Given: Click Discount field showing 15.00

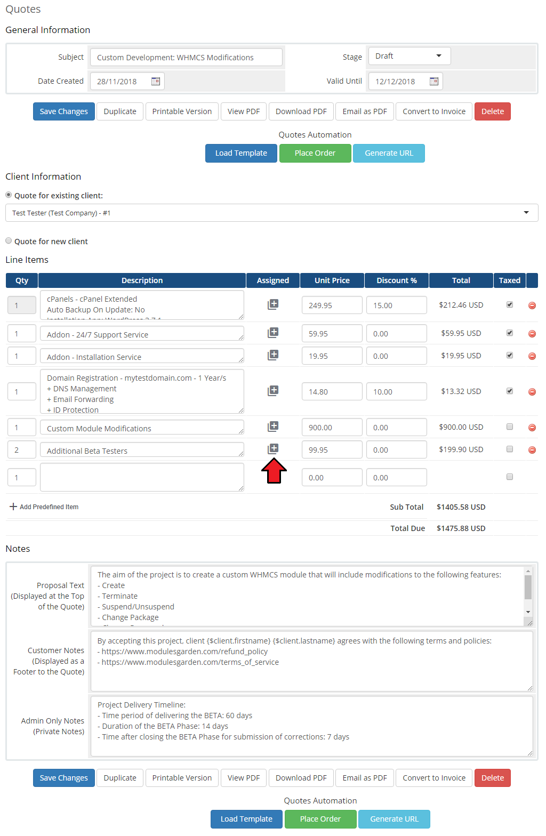Looking at the screenshot, I should pos(396,305).
